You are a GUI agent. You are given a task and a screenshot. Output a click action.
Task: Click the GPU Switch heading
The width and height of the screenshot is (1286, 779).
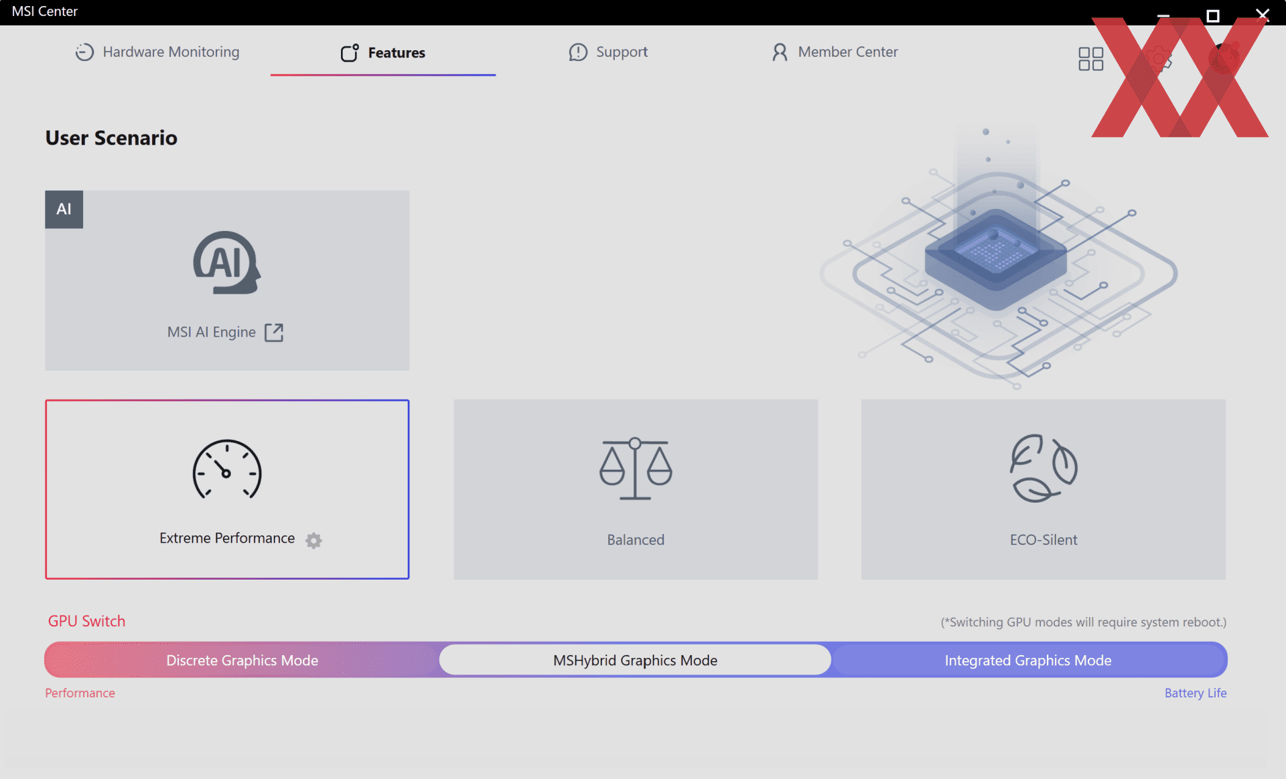pyautogui.click(x=86, y=621)
